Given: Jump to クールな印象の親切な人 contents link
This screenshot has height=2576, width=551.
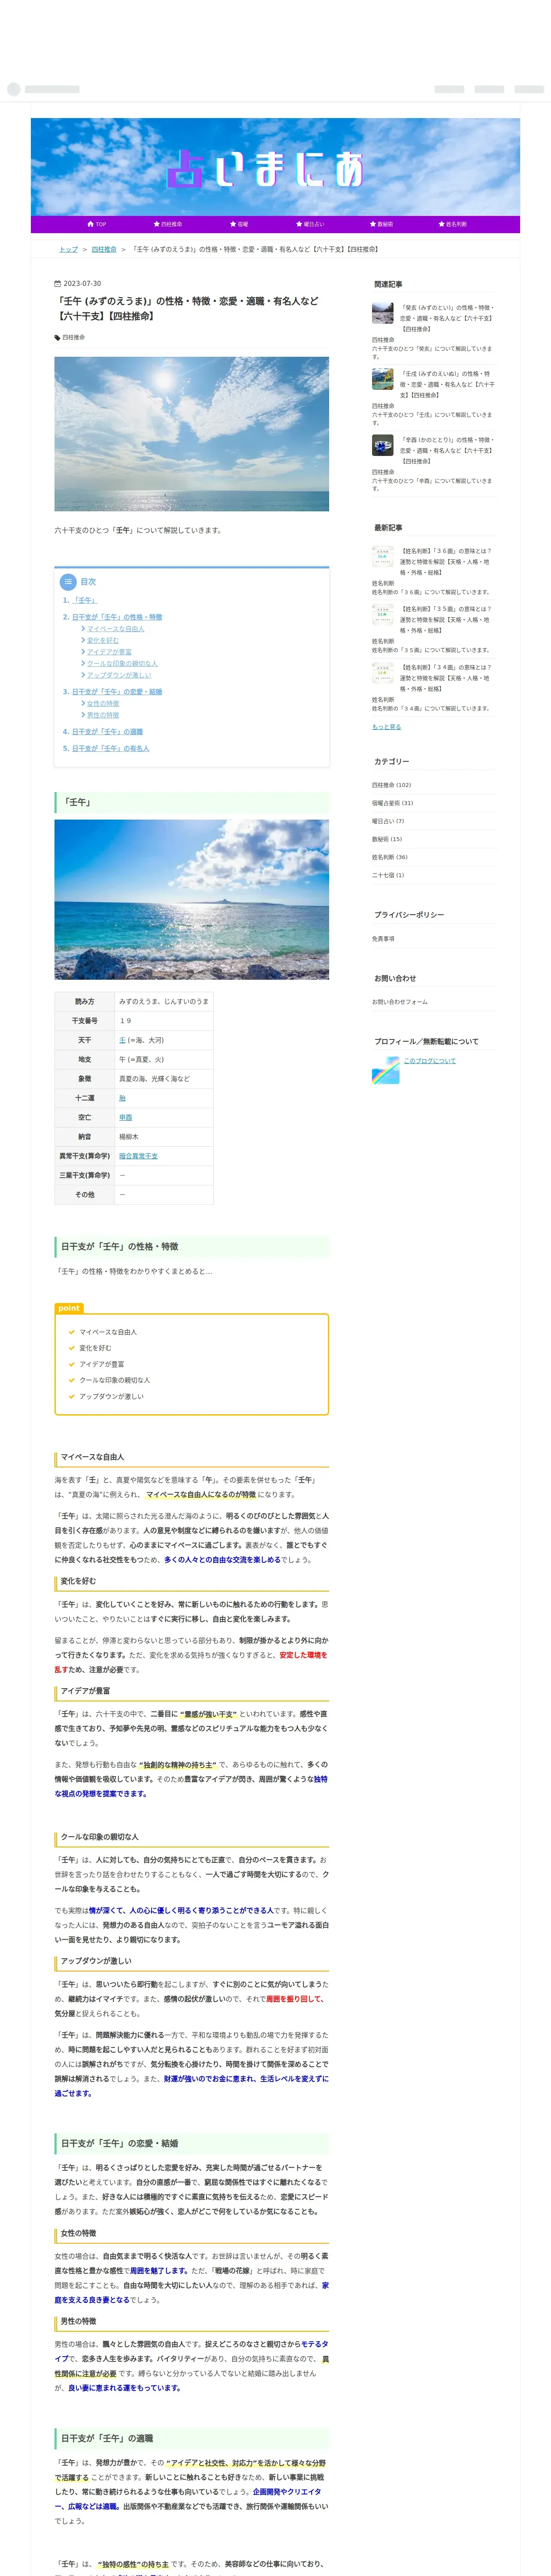Looking at the screenshot, I should pyautogui.click(x=122, y=663).
